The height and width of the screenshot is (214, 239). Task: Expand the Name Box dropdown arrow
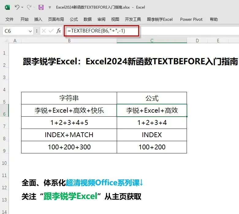tap(30, 31)
